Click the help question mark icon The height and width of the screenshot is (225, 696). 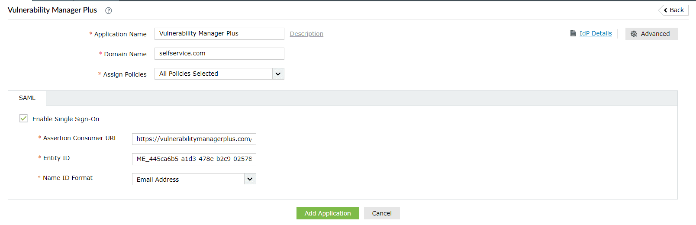pos(109,11)
